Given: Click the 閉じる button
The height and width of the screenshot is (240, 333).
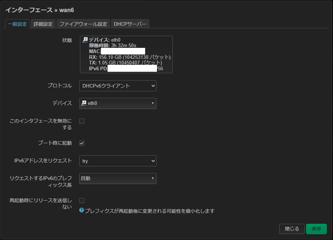Looking at the screenshot, I should point(292,229).
